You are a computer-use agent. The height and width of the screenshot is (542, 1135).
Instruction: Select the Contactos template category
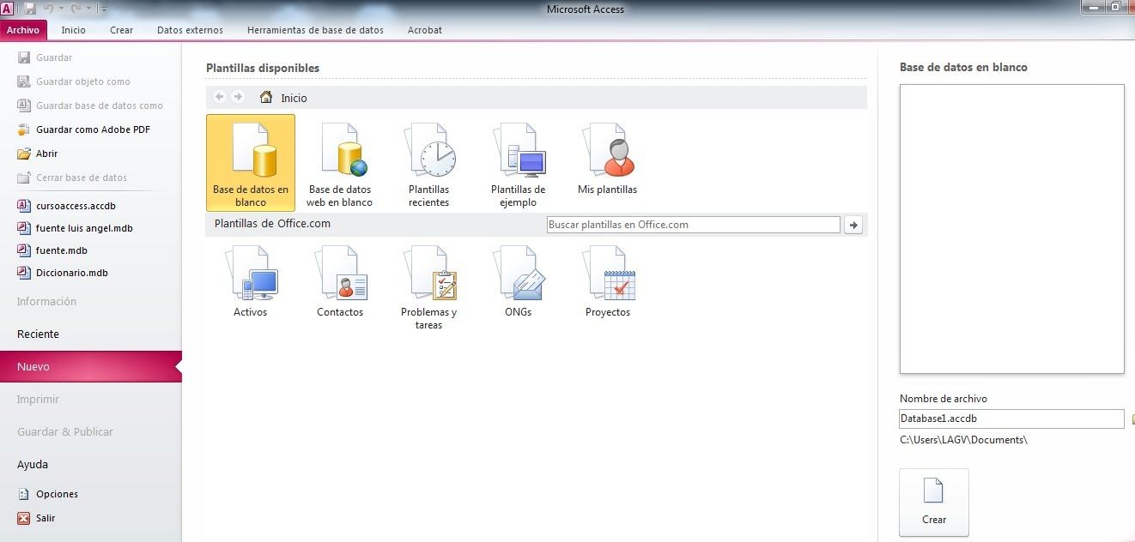[340, 283]
